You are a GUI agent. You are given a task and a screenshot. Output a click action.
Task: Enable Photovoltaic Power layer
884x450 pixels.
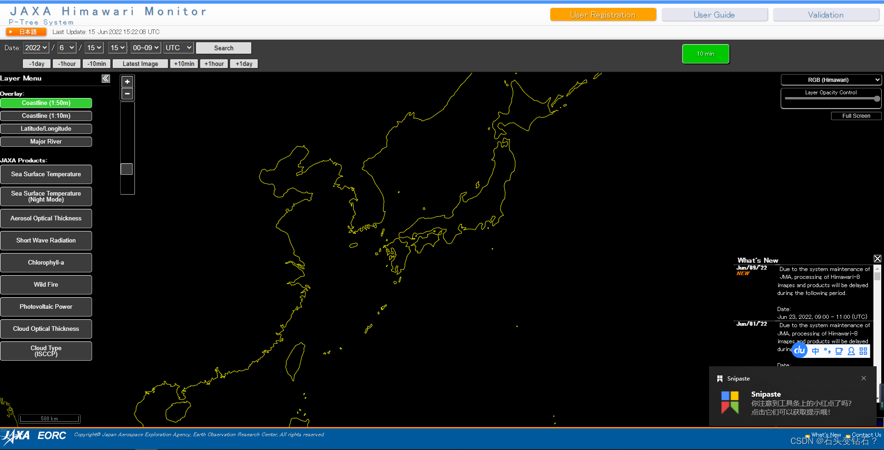46,307
